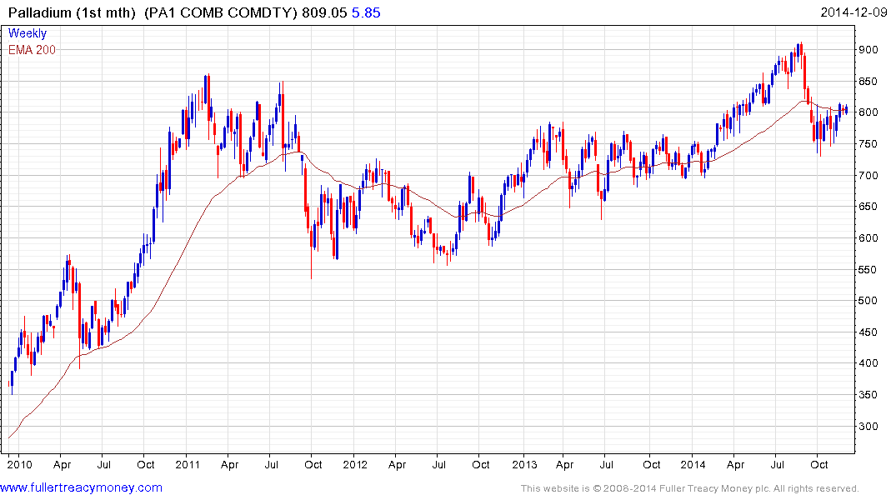Click the 650 price axis label
The height and width of the screenshot is (500, 896).
tap(868, 207)
